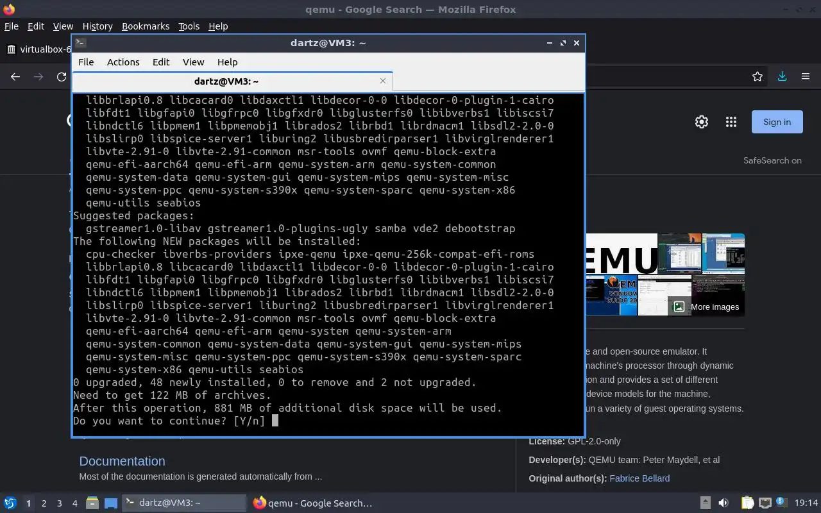The height and width of the screenshot is (513, 821).
Task: Reload the page in Firefox
Action: pos(62,76)
